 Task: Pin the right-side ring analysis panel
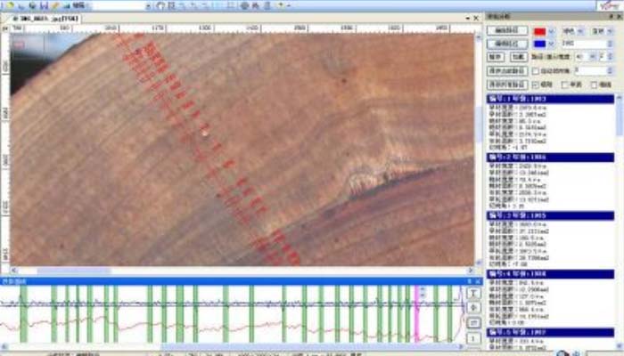click(610, 17)
